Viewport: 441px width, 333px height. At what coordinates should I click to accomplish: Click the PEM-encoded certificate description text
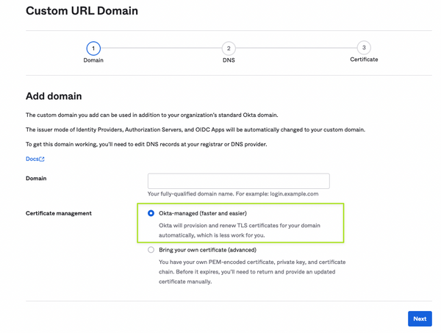(252, 272)
